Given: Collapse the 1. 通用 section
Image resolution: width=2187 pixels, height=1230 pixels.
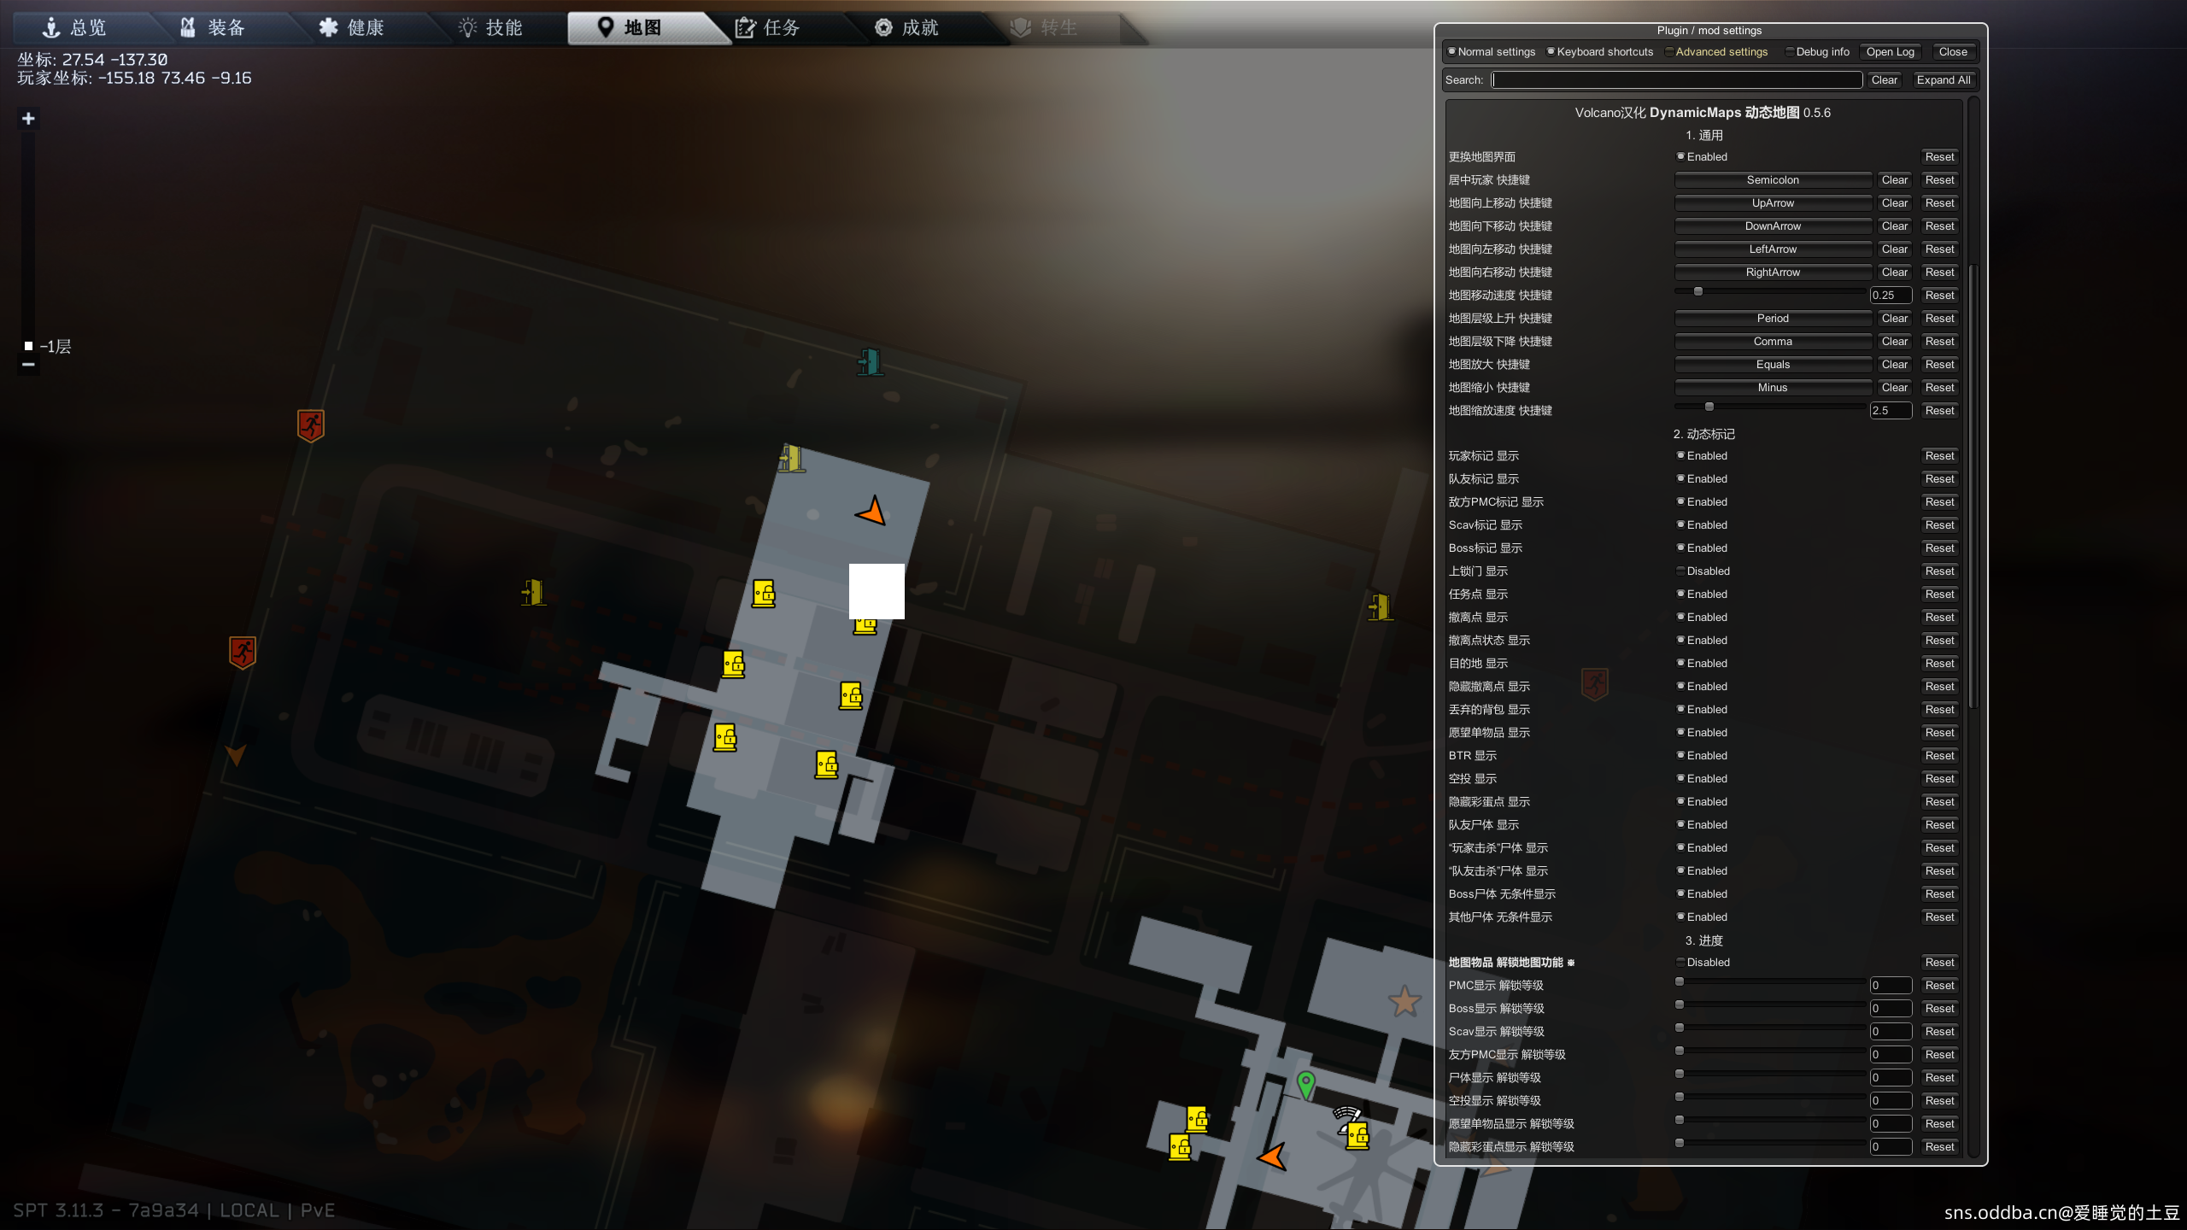Looking at the screenshot, I should 1703,136.
